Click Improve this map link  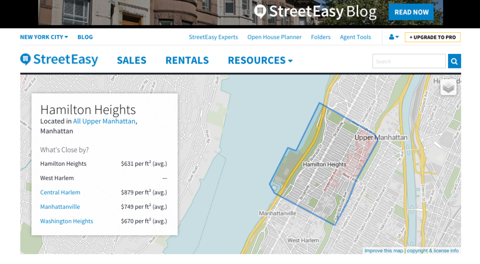383,250
